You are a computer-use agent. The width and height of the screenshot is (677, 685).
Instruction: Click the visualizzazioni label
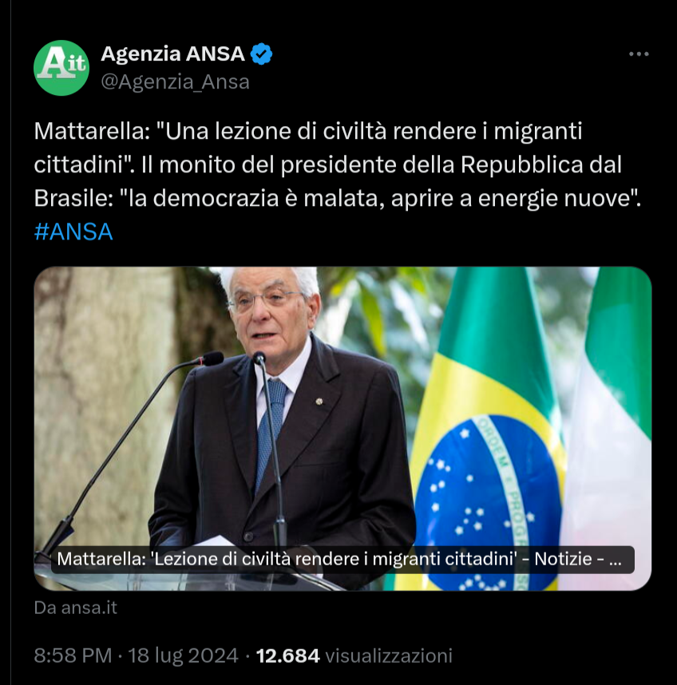pyautogui.click(x=389, y=655)
